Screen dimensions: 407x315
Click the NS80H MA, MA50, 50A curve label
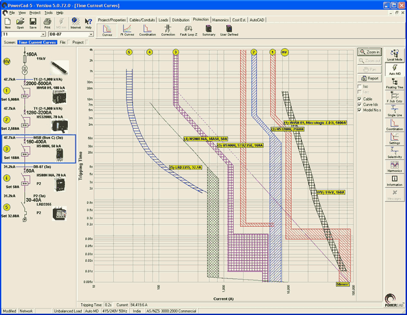(x=206, y=139)
